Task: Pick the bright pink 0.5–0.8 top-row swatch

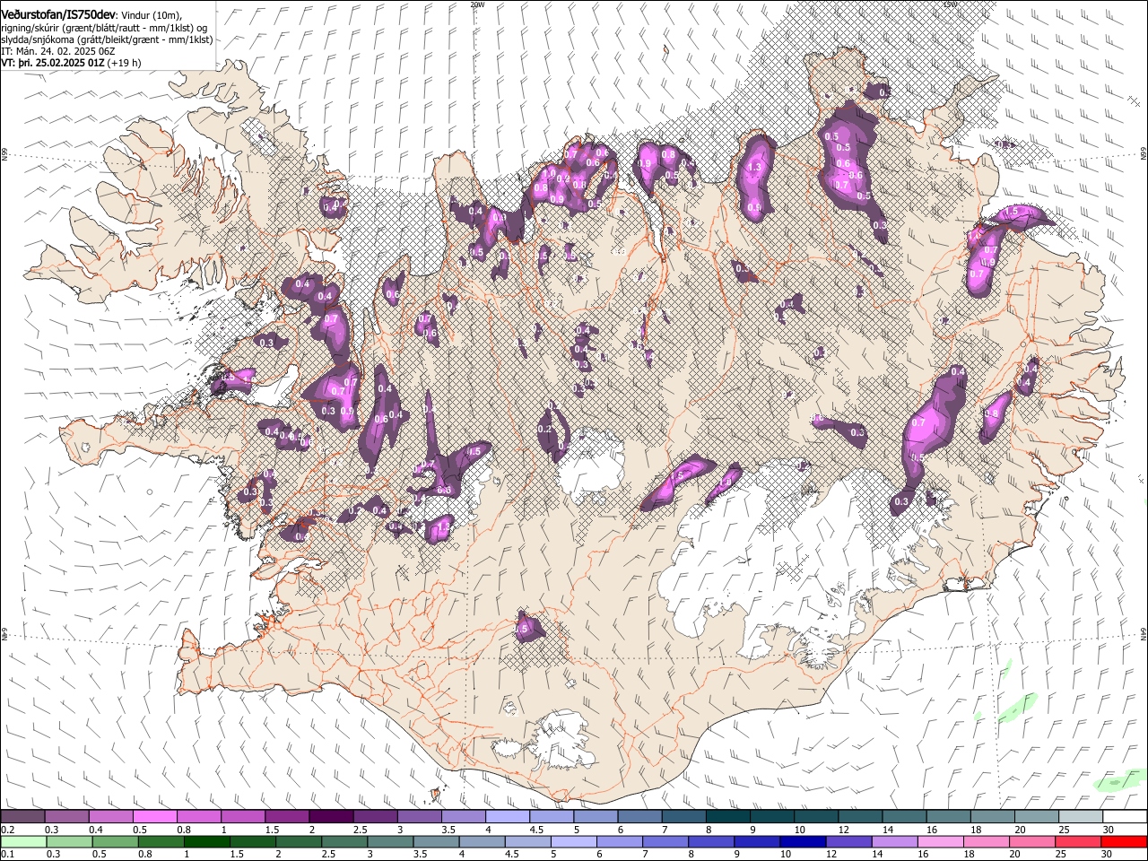Action: coord(154,817)
